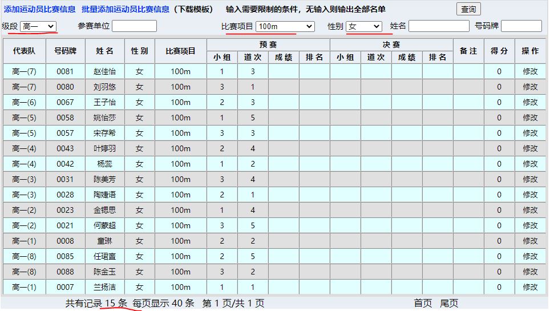
Task: Focus the 参赛单位 input field
Action: coord(134,26)
